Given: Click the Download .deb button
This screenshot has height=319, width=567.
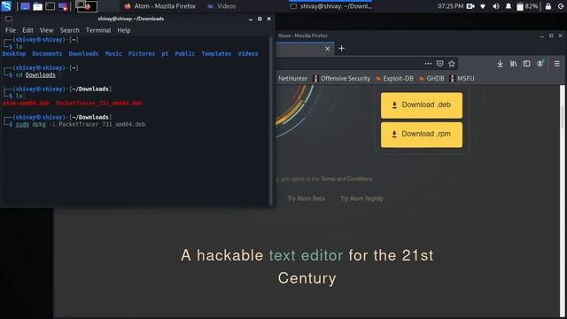Looking at the screenshot, I should pyautogui.click(x=422, y=105).
